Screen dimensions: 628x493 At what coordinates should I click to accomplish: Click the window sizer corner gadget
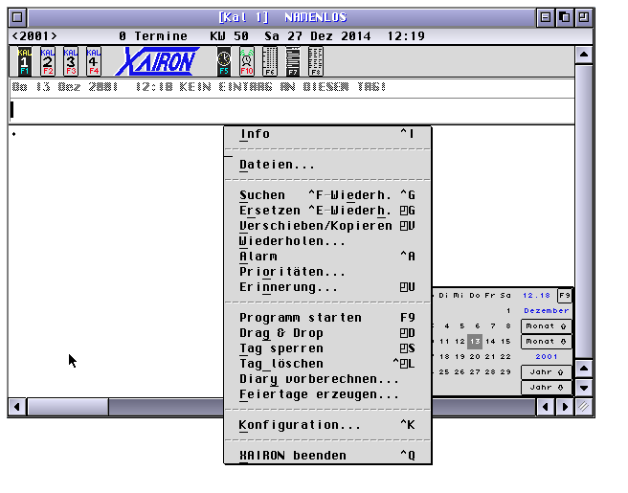584,407
